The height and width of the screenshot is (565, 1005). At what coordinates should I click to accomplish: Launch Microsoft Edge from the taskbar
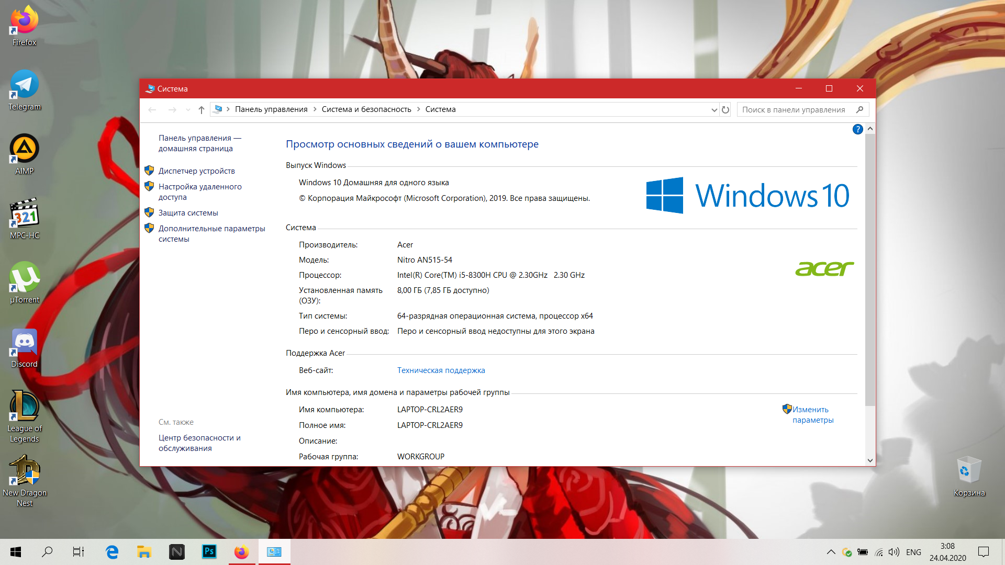111,552
